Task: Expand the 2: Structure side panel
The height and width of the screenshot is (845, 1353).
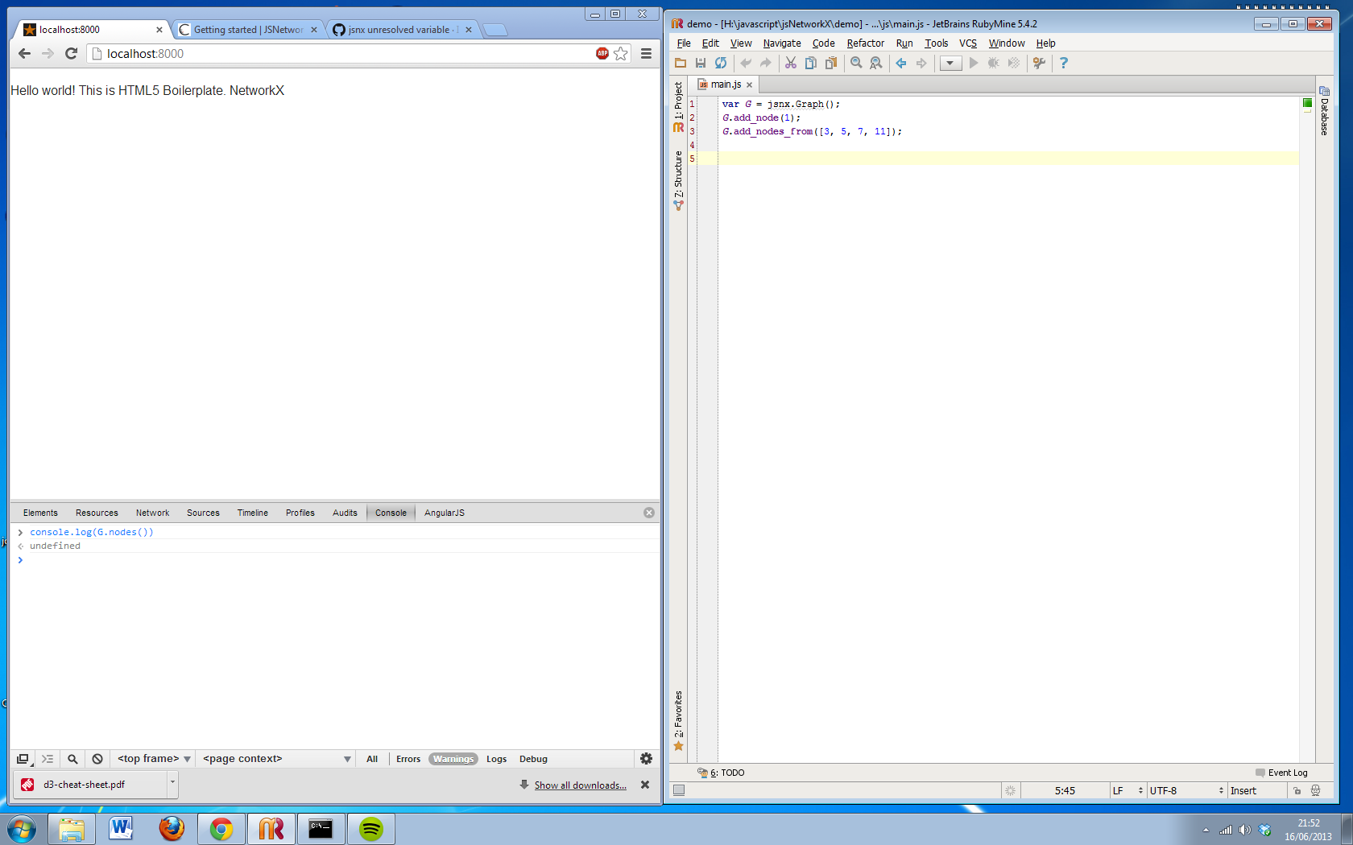Action: (x=678, y=180)
